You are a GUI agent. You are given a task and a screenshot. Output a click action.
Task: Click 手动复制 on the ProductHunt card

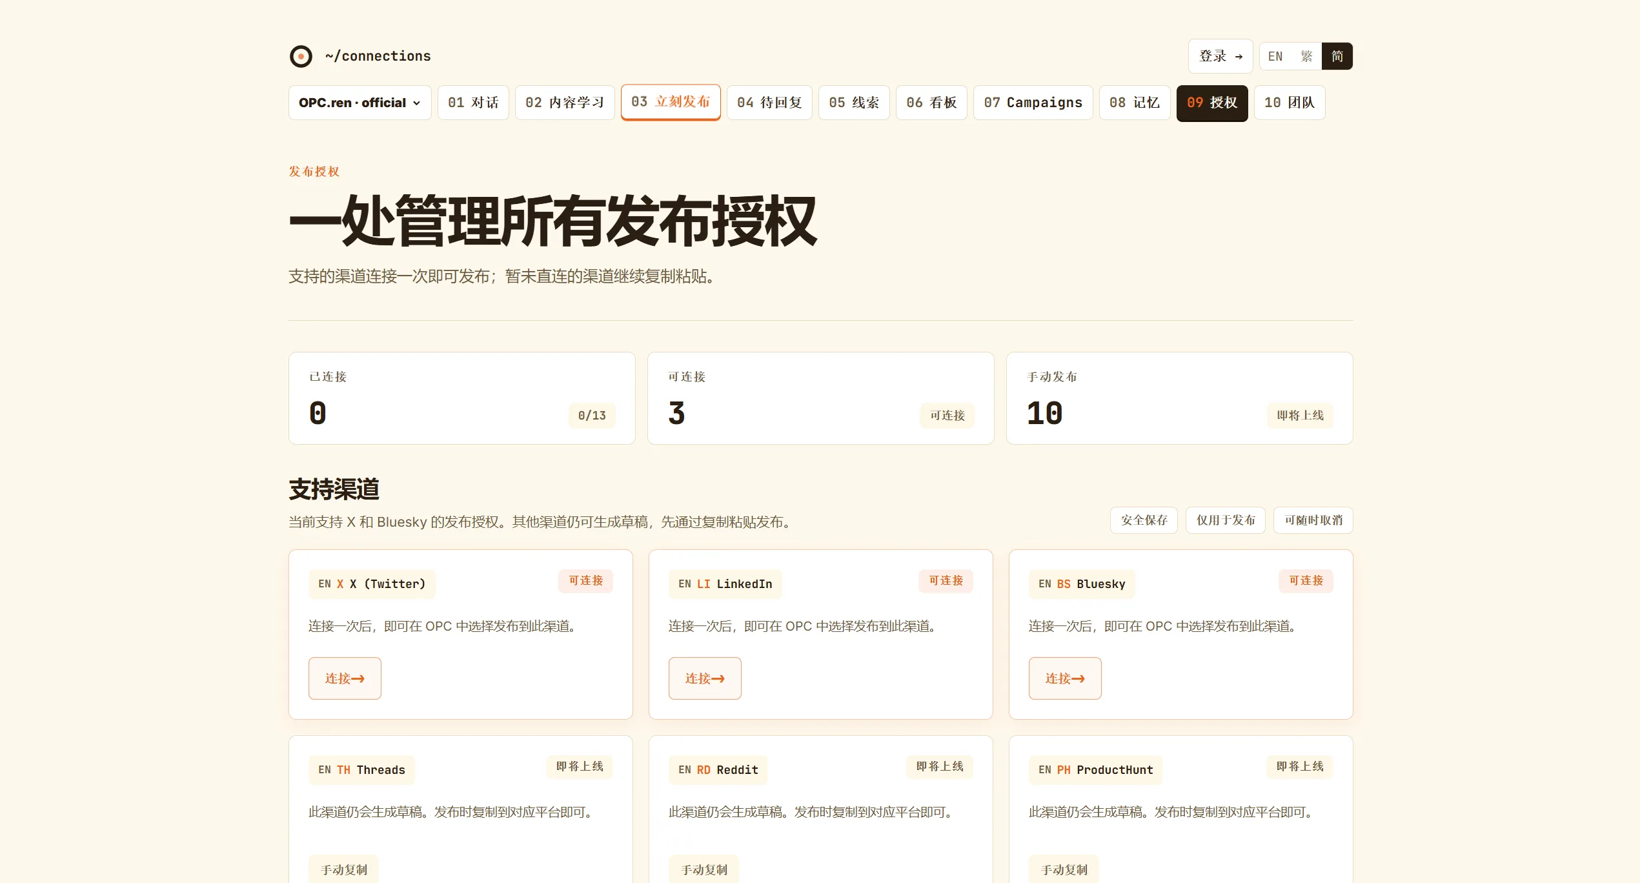point(1064,869)
